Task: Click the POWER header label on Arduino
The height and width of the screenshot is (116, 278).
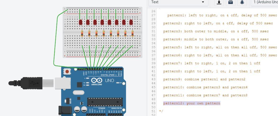Action: [102, 108]
